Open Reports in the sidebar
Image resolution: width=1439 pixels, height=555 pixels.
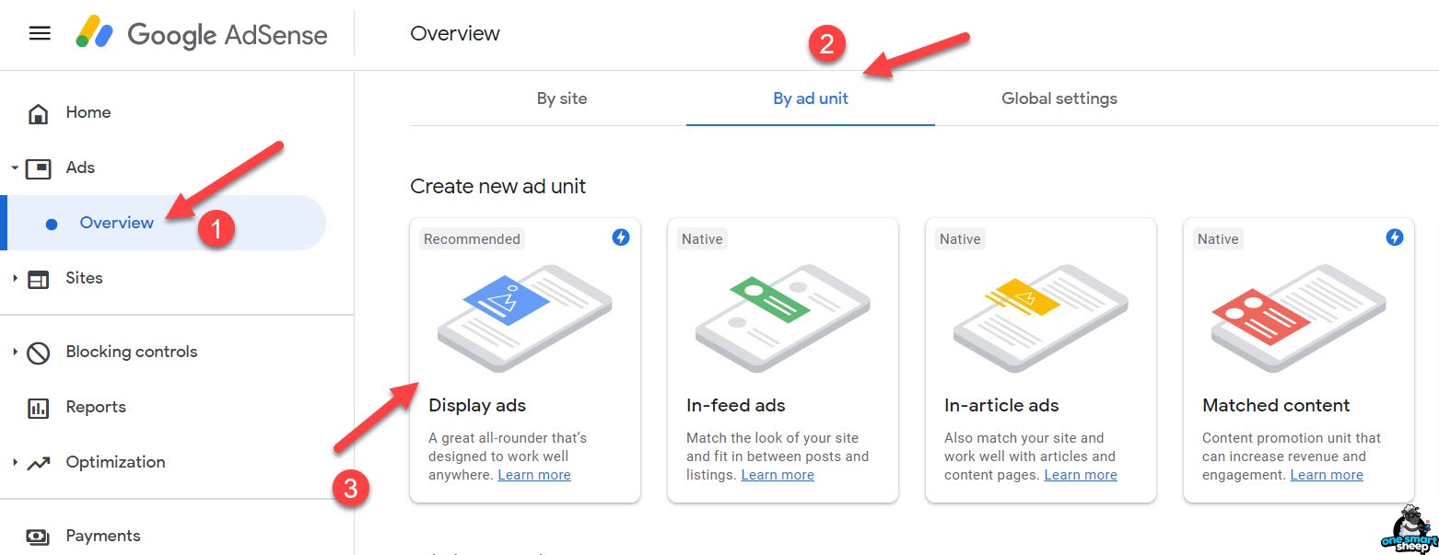[96, 407]
